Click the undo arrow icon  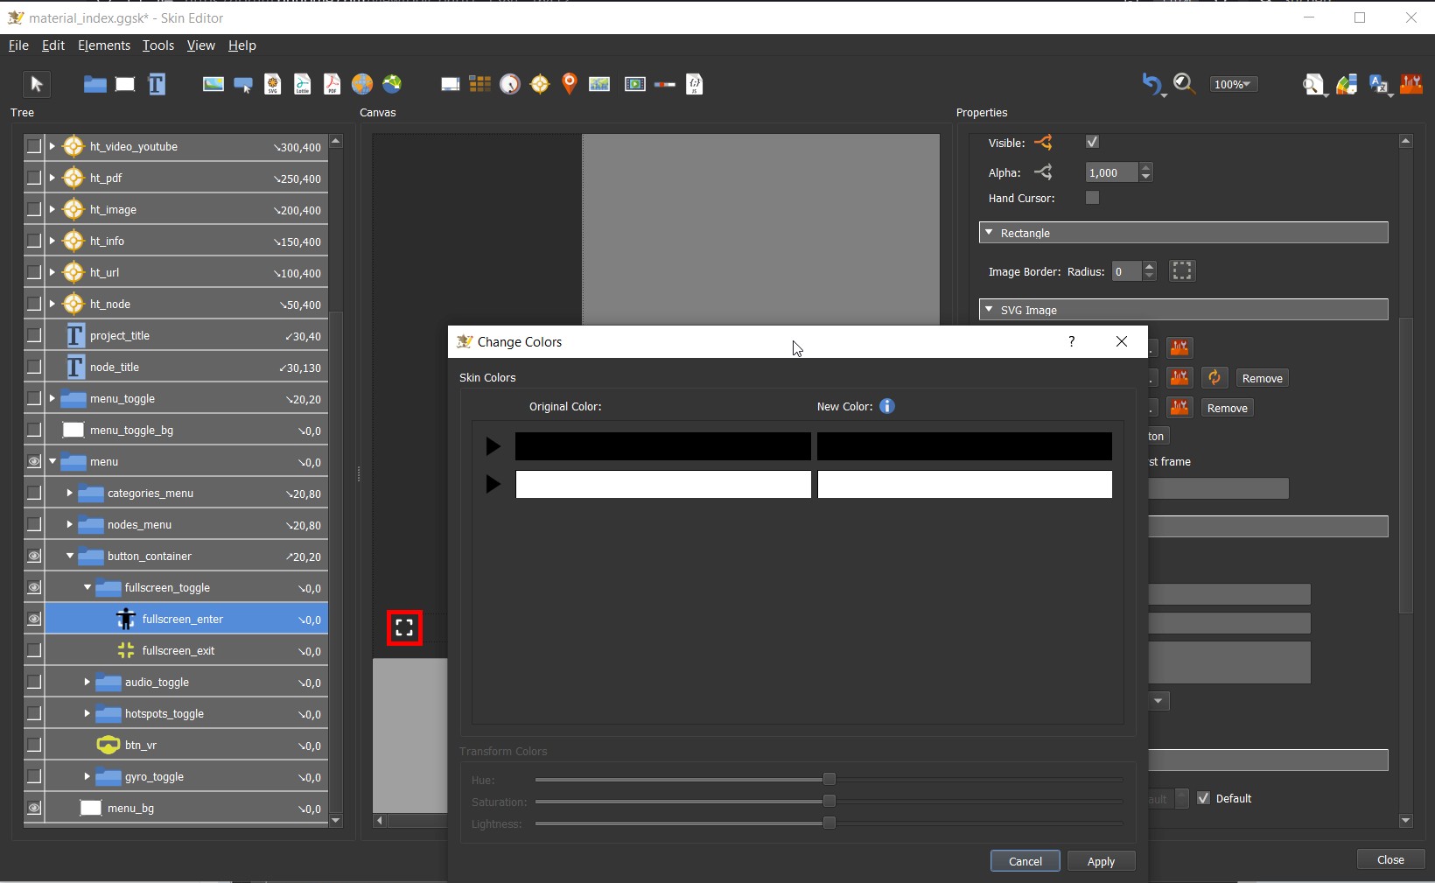coord(1151,84)
